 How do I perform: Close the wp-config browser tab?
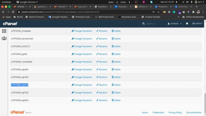coord(90,6)
